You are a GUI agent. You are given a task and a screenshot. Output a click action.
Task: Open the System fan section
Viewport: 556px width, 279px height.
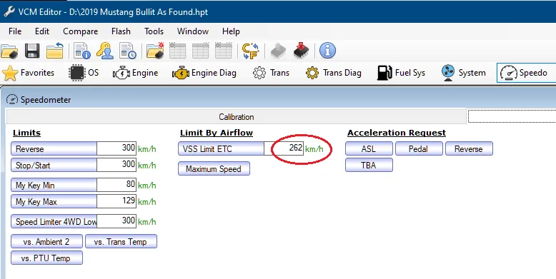464,73
